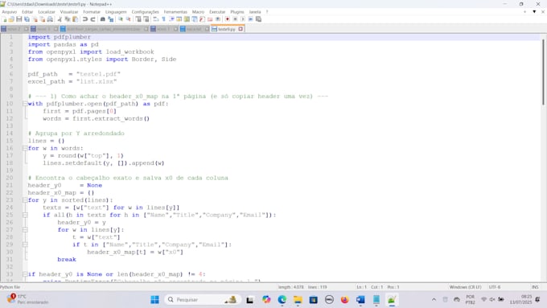
Task: Click the Paste clipboard toolbar icon
Action: [75, 19]
